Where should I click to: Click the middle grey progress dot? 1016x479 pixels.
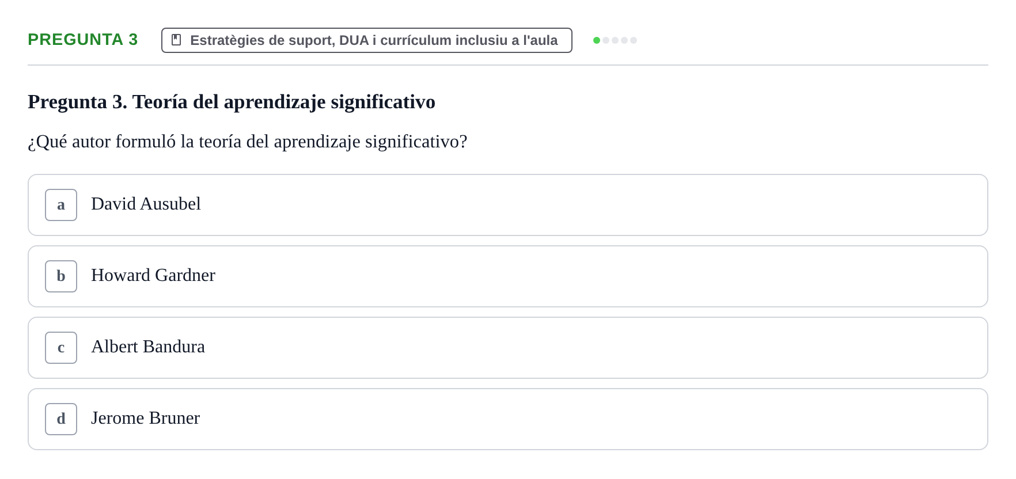tap(615, 40)
